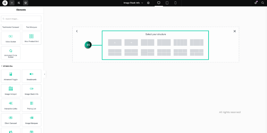Choose the three-column wide-middle structure

197,43
